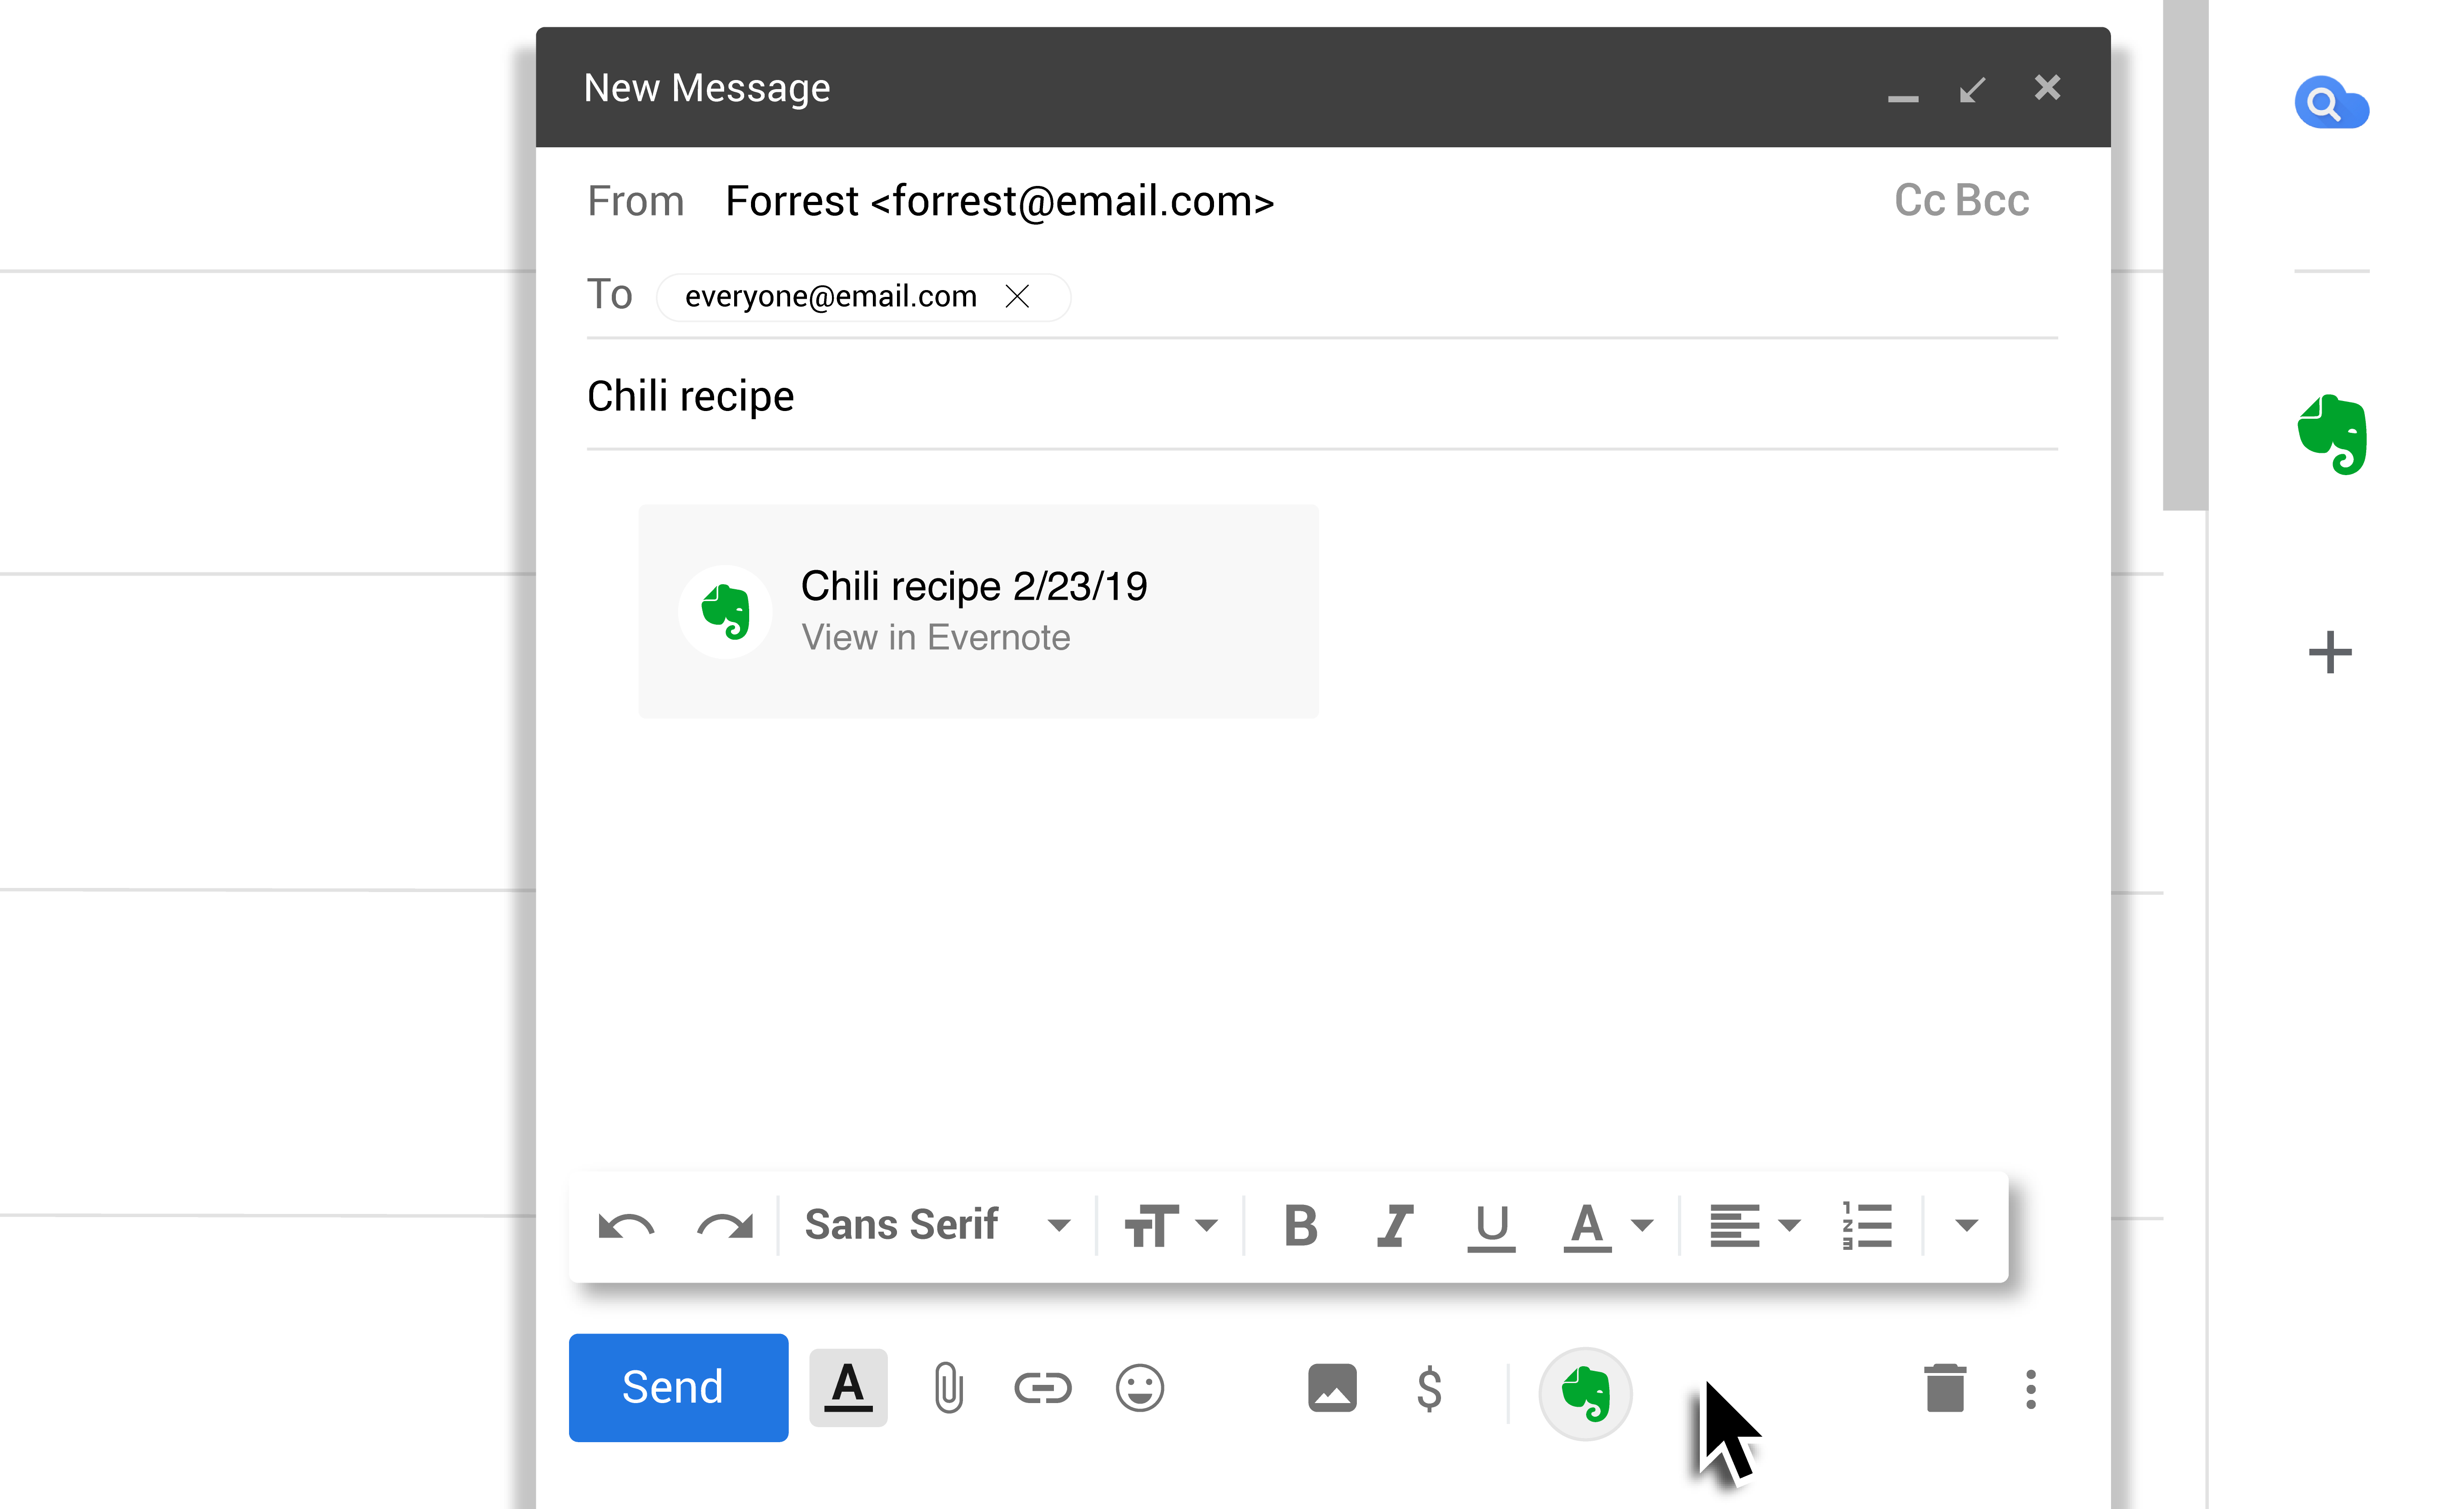Click the Evernote icon in compose toolbar
Screen dimensions: 2464x1509
coord(1585,1392)
